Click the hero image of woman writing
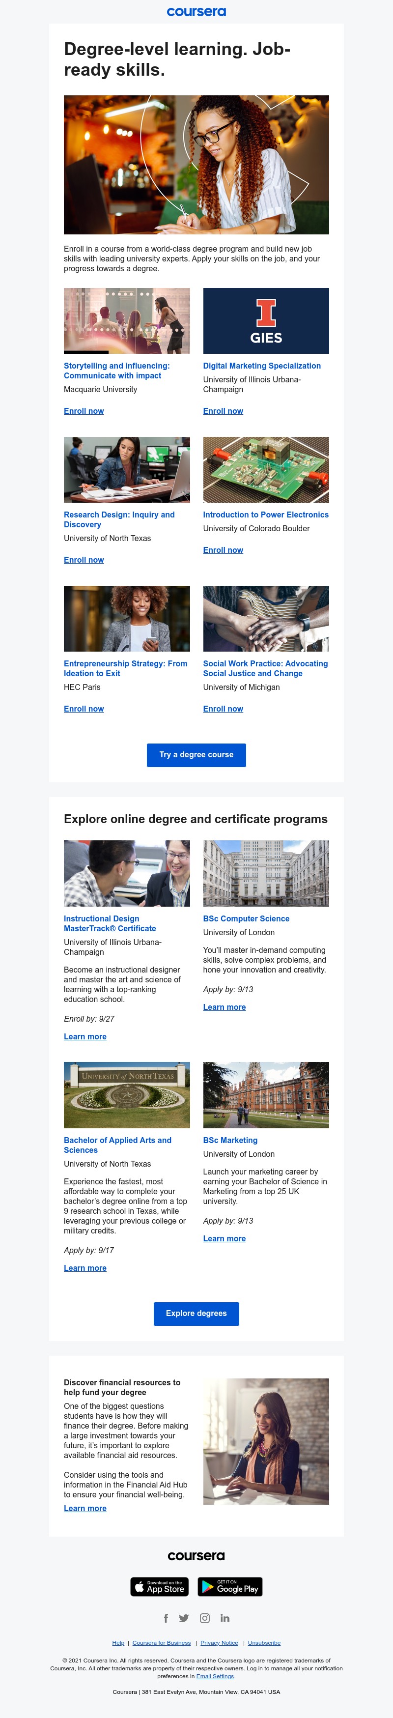 [196, 165]
